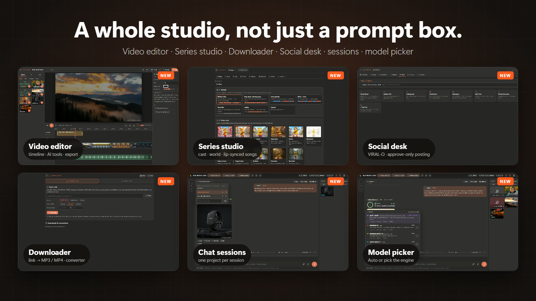The width and height of the screenshot is (536, 301).
Task: Select Musical video format card in Series studio
Action: point(229,99)
